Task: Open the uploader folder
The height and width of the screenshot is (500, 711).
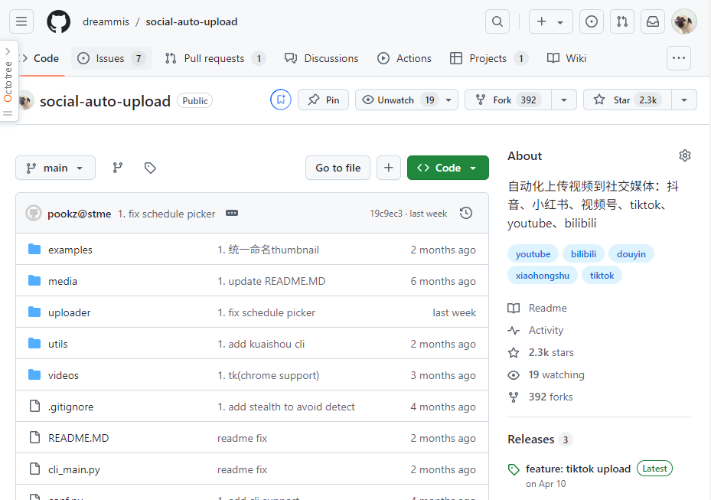Action: (69, 312)
